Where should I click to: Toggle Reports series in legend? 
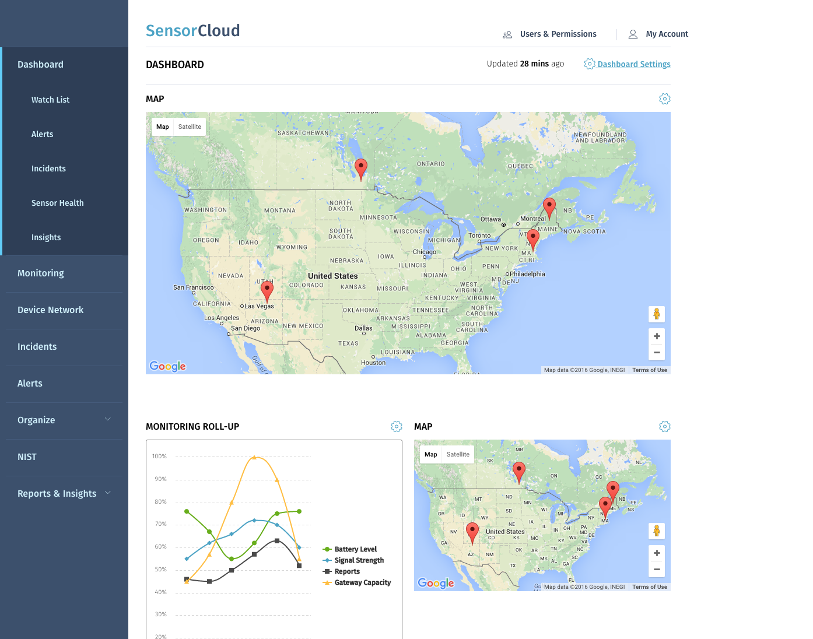[x=341, y=571]
